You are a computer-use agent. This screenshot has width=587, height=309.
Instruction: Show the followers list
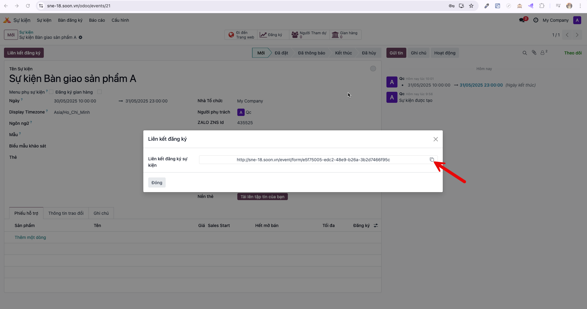click(544, 53)
